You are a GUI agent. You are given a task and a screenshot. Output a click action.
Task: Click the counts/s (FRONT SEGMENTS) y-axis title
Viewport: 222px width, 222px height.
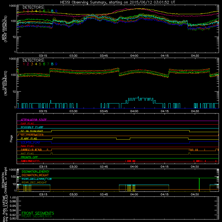click(x=4, y=29)
